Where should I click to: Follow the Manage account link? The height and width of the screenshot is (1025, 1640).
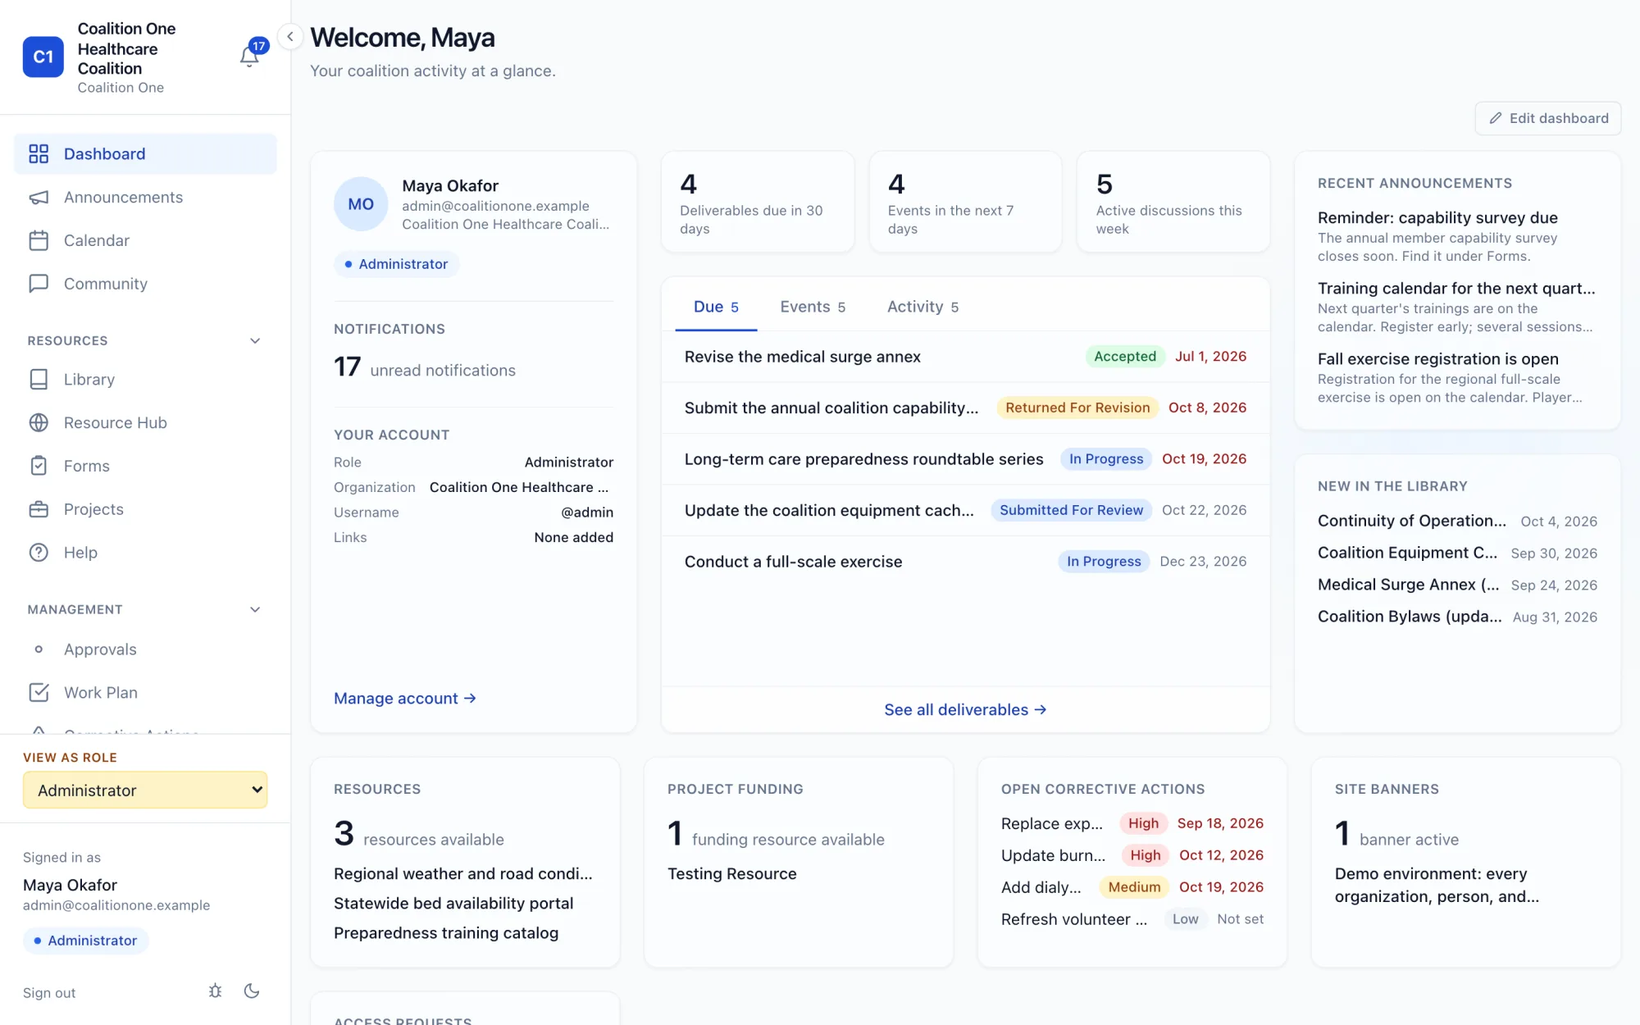pos(405,699)
